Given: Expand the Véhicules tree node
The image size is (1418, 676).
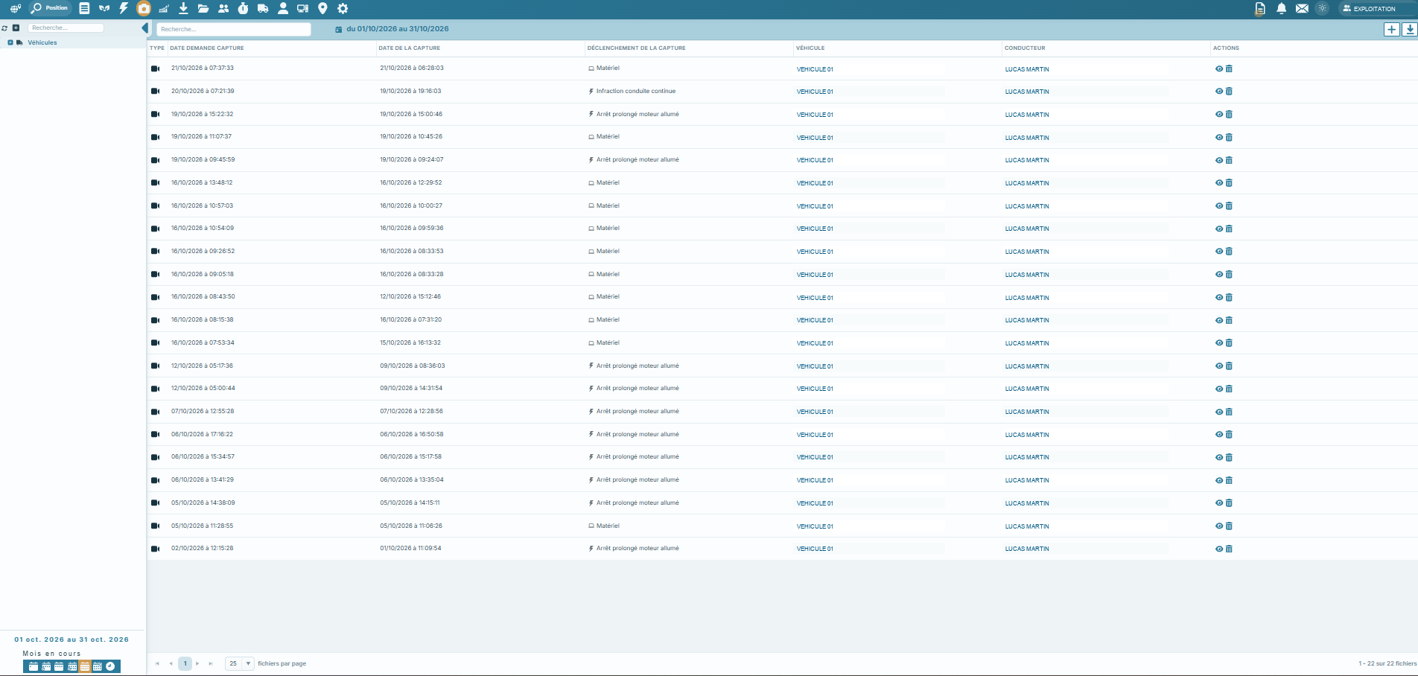Looking at the screenshot, I should pos(10,42).
